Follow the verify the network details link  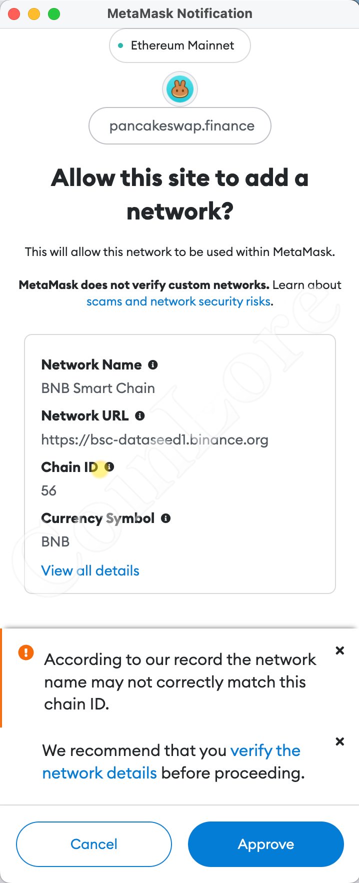pyautogui.click(x=171, y=762)
